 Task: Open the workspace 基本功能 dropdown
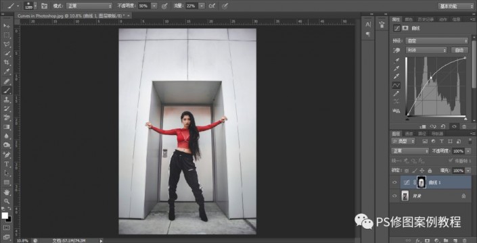[456, 6]
